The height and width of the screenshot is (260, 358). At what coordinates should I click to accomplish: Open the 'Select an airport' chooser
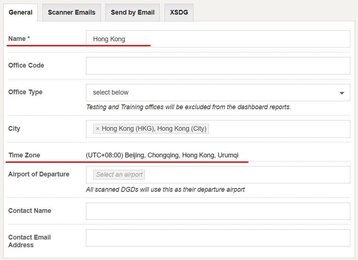tap(119, 175)
